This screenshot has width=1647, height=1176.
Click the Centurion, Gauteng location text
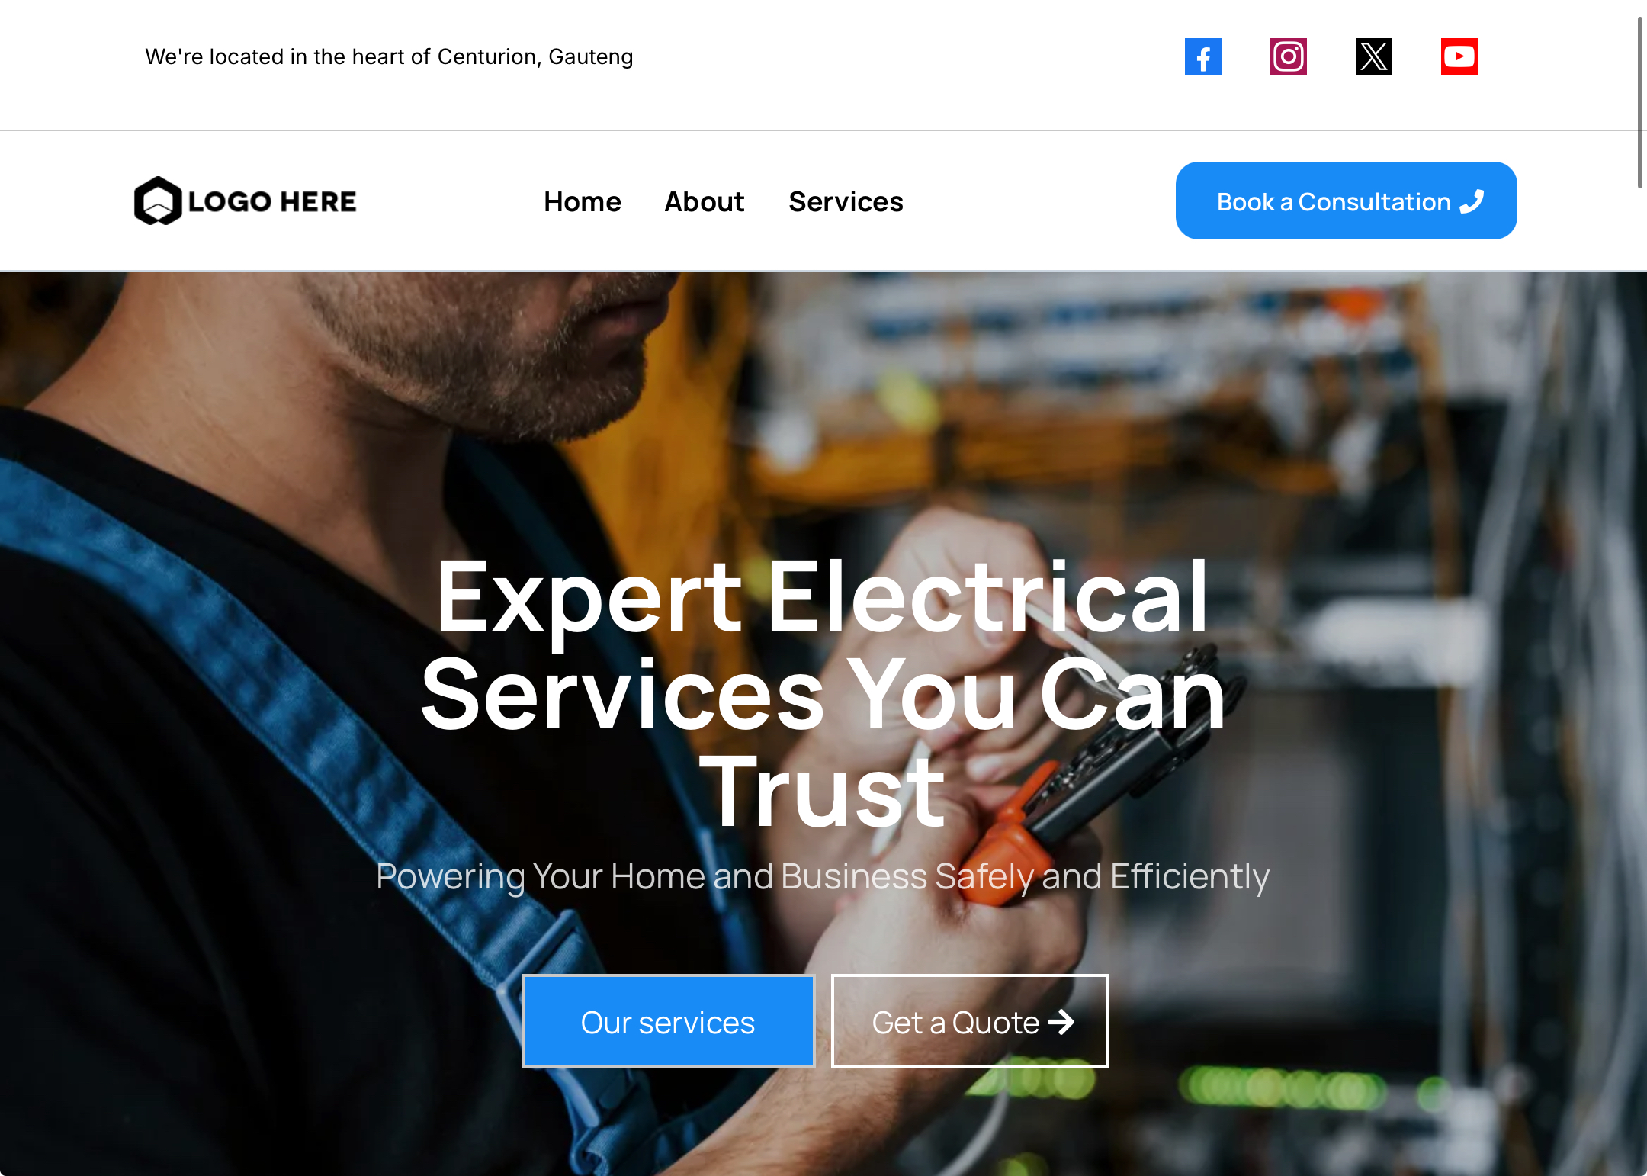[x=535, y=56]
